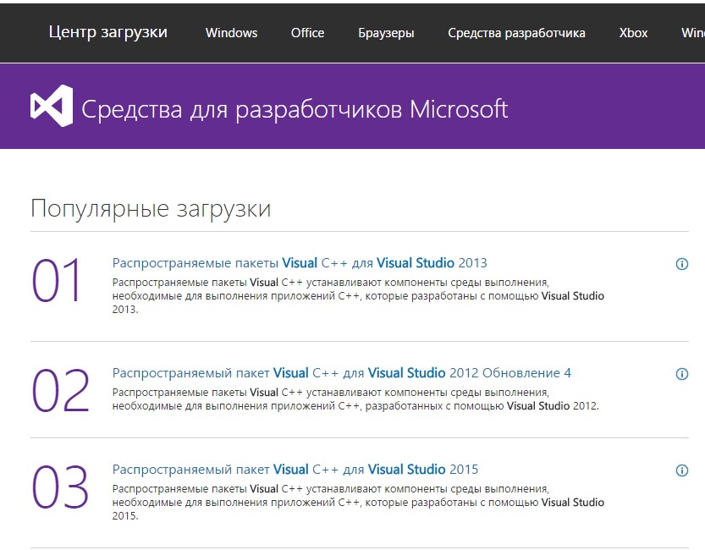Open info icon for Visual Studio 2012 Обновление 4
This screenshot has width=705, height=550.
(681, 374)
